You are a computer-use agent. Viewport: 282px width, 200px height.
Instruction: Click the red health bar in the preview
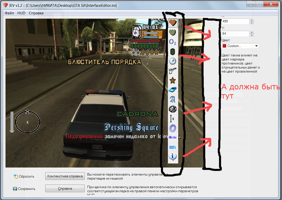(x=145, y=41)
